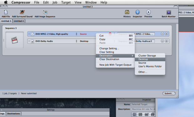
Task: Switch to the Untitled 4 batch tab
Action: (19, 21)
